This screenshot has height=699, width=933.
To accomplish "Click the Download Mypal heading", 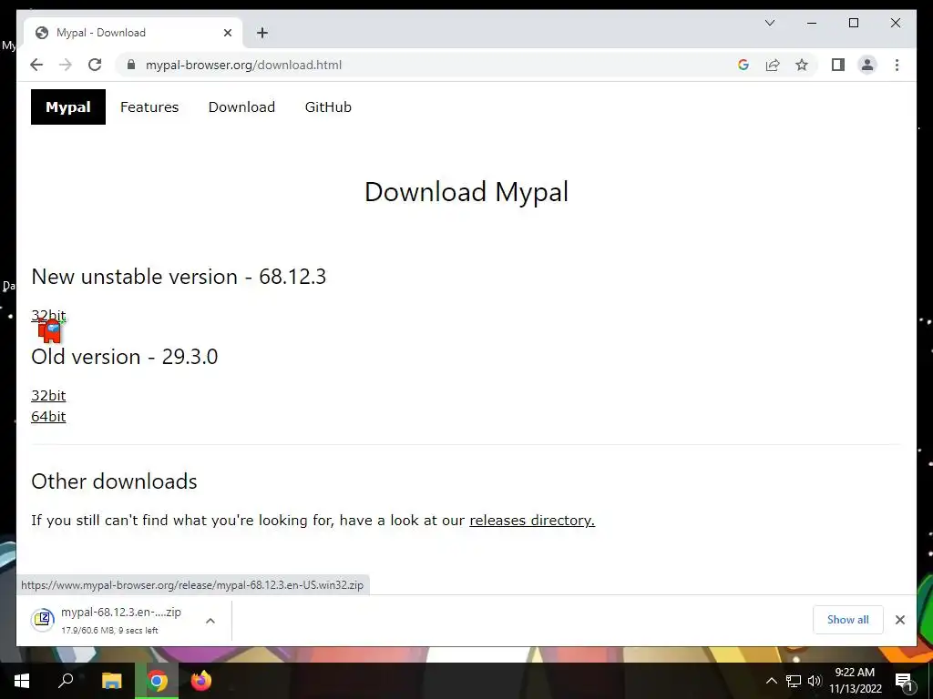I will click(x=466, y=192).
